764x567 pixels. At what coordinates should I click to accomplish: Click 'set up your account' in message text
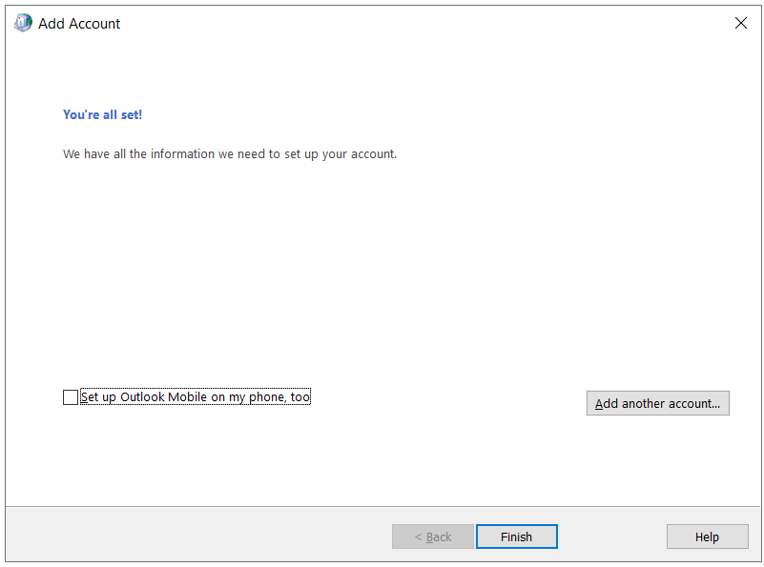pyautogui.click(x=340, y=153)
